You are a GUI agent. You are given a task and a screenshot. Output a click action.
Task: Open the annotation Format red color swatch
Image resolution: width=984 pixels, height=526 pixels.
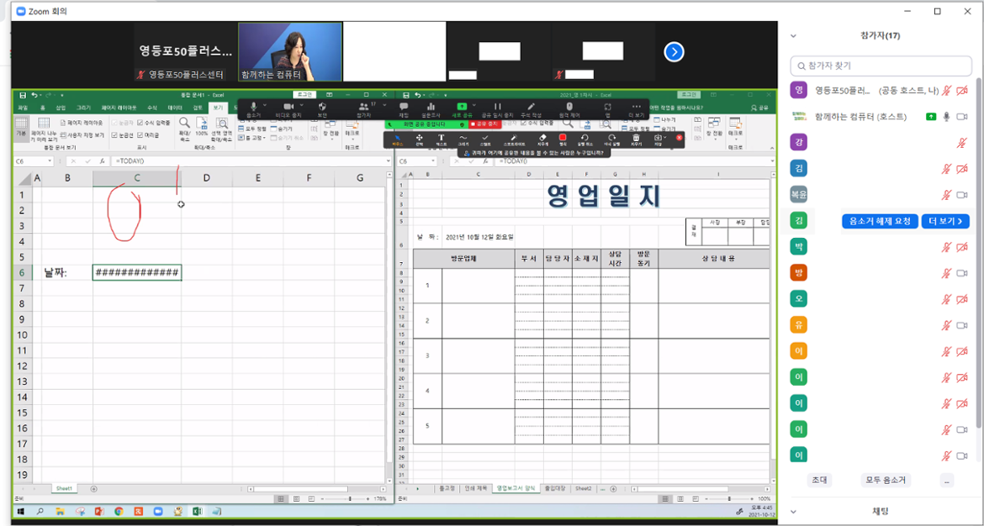pyautogui.click(x=563, y=137)
